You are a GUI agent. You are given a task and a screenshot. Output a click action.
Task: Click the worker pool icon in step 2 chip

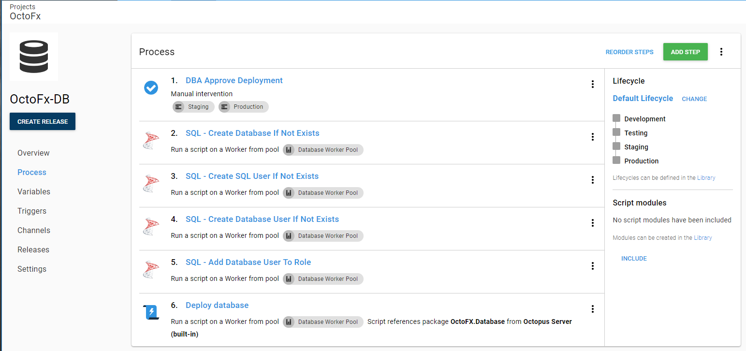click(x=289, y=150)
